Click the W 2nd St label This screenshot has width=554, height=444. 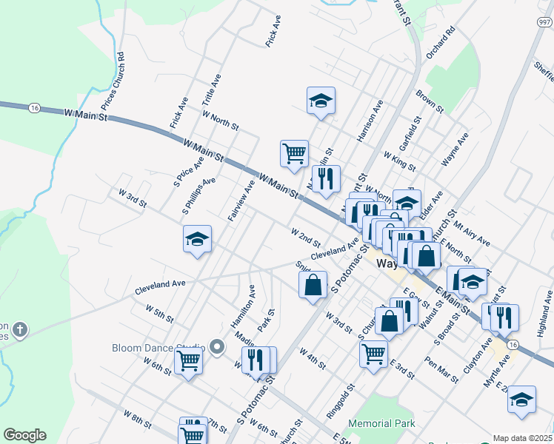click(x=306, y=238)
